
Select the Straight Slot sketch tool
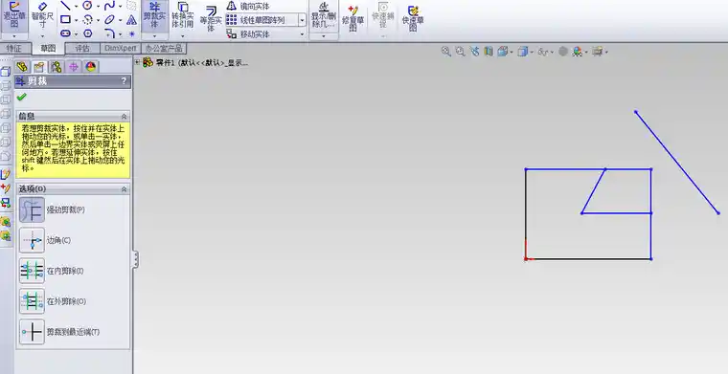tap(65, 33)
